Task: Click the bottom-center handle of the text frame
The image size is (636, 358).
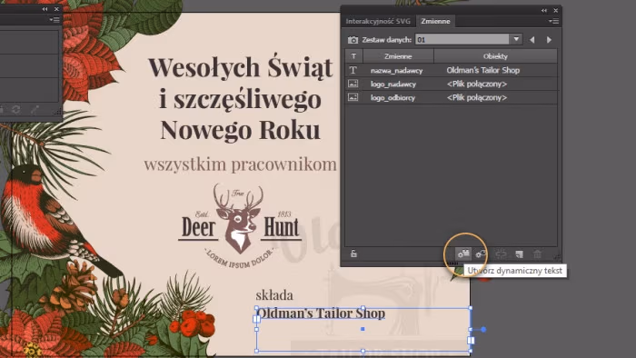Action: tap(363, 351)
